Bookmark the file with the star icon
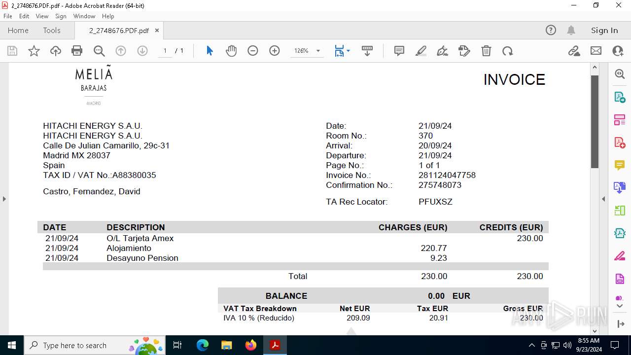 pos(34,51)
